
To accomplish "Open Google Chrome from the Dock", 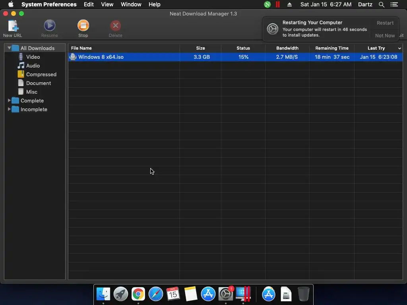I will (138, 294).
